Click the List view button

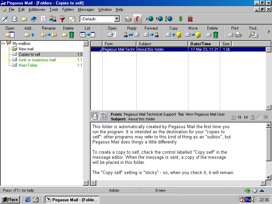coord(87,32)
